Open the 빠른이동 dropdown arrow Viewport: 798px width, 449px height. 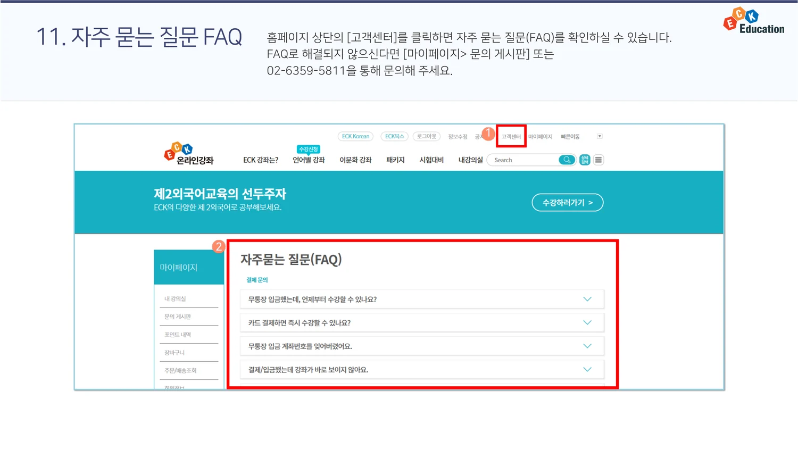[600, 136]
